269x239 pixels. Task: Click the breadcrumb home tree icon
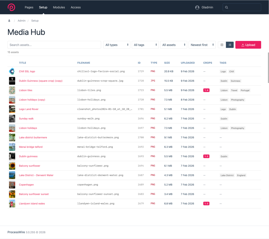(9, 21)
